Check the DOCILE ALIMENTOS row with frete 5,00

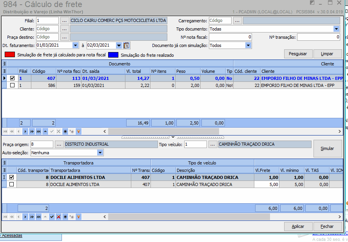(11, 184)
